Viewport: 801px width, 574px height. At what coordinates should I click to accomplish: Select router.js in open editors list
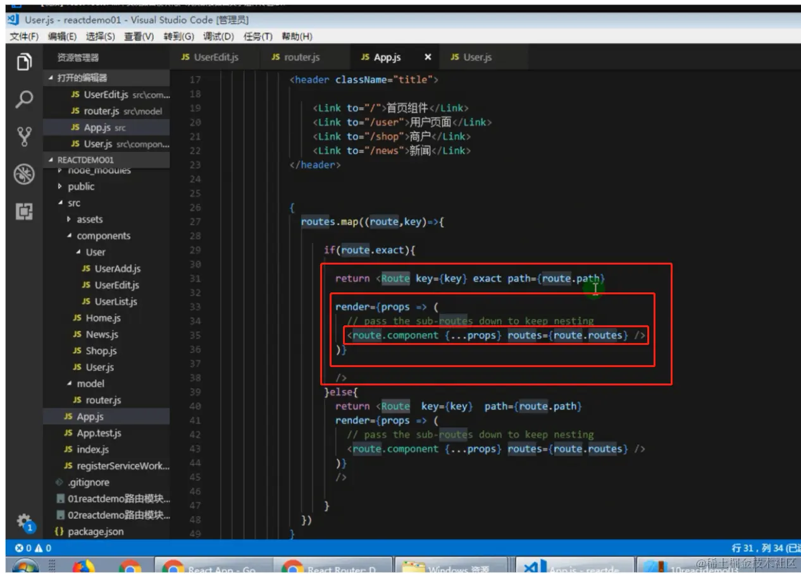coord(106,111)
